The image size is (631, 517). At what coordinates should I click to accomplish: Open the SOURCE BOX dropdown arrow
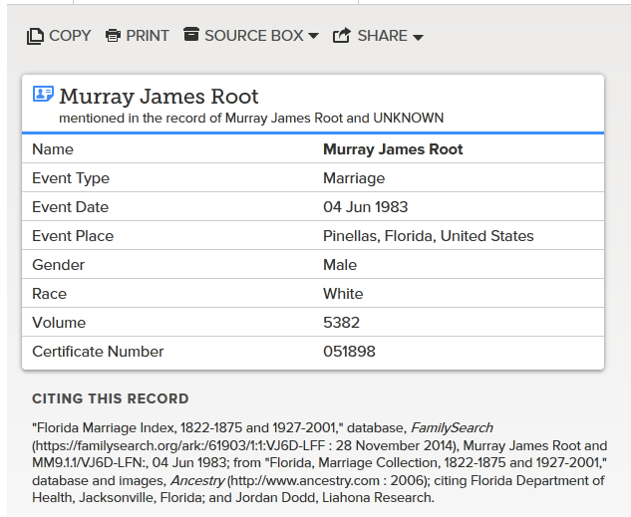coord(313,36)
